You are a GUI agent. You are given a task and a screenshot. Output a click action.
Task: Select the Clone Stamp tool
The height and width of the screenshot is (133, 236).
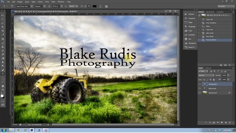coord(3,47)
